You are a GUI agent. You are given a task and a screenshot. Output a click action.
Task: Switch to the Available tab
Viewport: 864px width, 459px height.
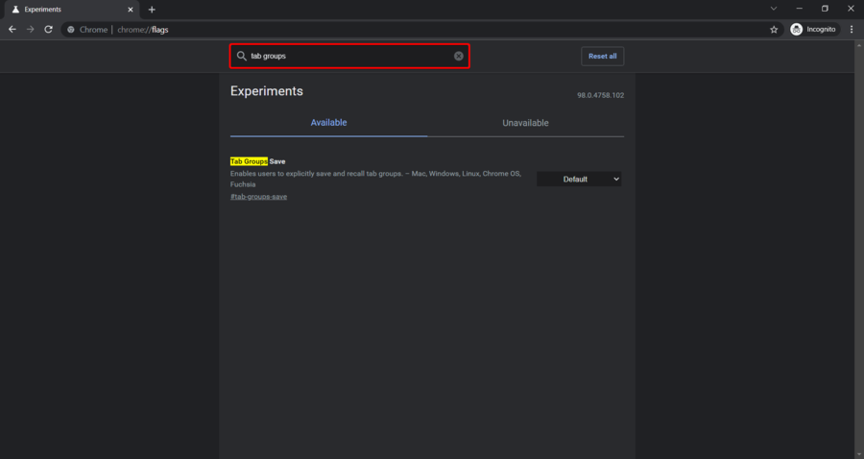[x=328, y=123]
